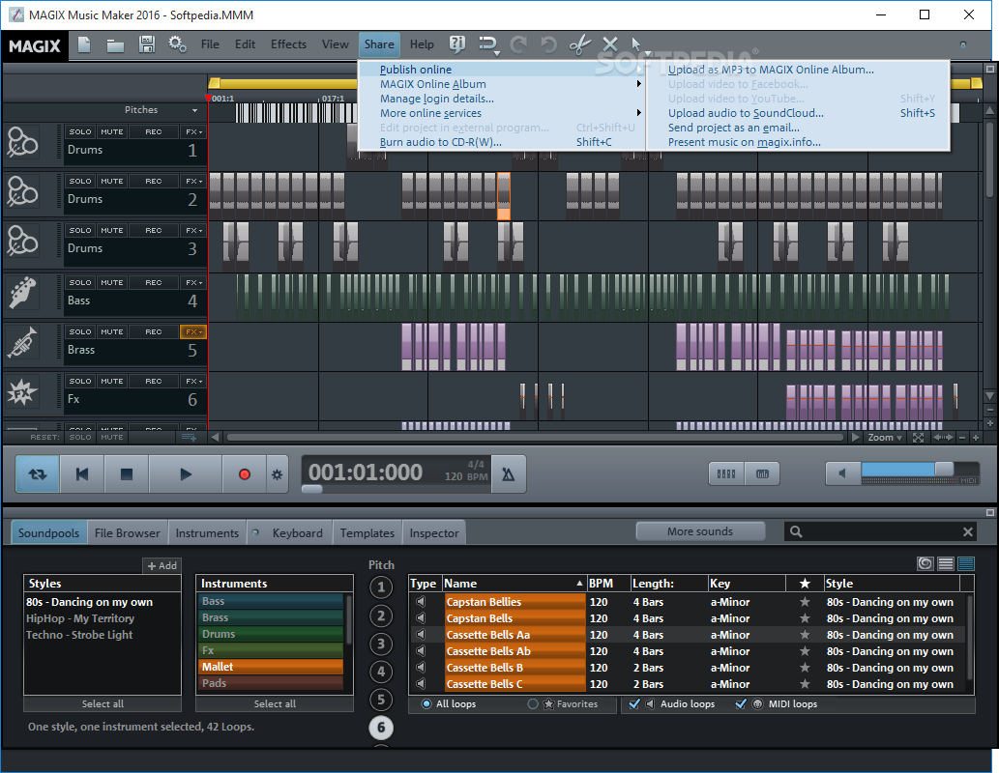Select pitch number 3 button
The width and height of the screenshot is (999, 773).
click(381, 644)
